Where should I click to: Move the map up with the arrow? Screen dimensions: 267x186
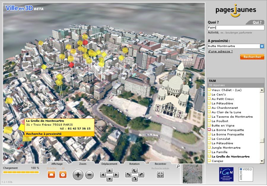[109, 170]
